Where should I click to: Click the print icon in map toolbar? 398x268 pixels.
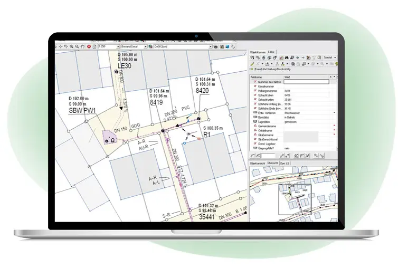coord(94,46)
